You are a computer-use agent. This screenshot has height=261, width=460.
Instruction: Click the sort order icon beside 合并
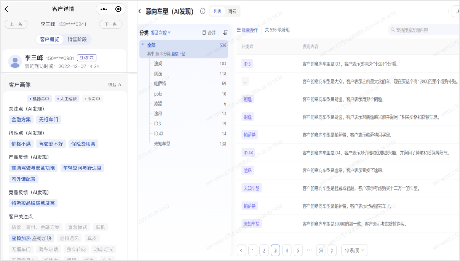pyautogui.click(x=225, y=33)
